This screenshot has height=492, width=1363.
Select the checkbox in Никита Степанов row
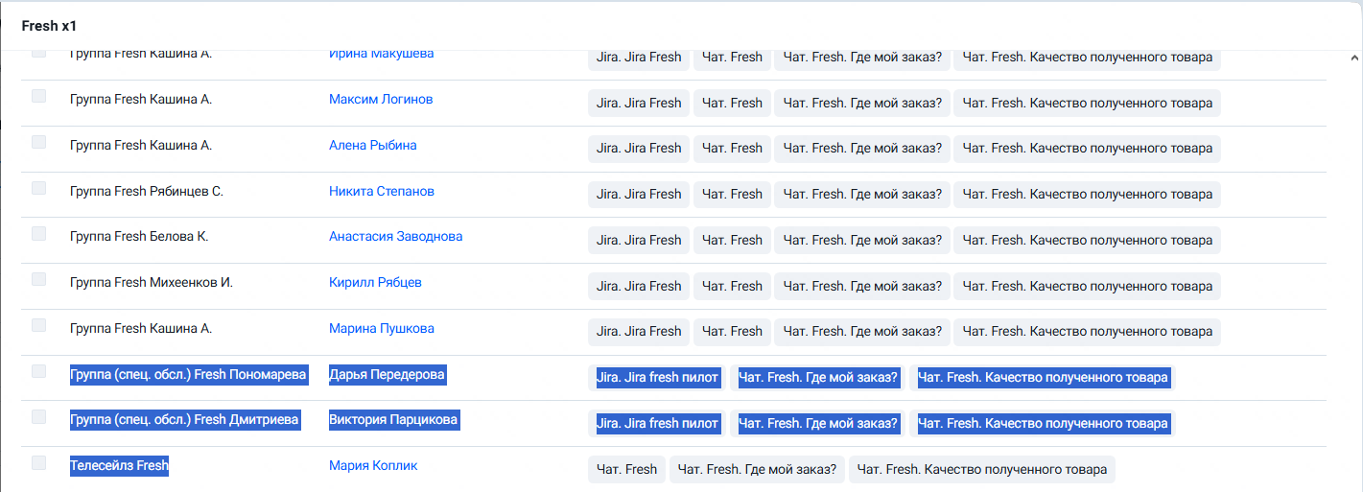(38, 188)
